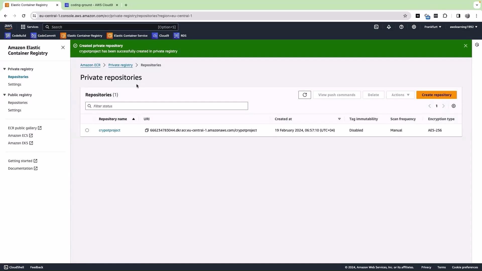This screenshot has width=482, height=271.
Task: Open Privacy link in footer
Action: (x=426, y=267)
